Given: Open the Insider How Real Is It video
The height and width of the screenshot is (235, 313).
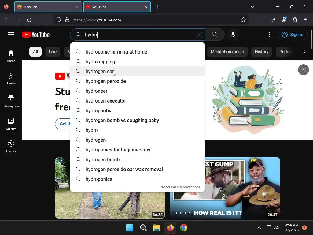Looking at the screenshot, I should coord(225,188).
